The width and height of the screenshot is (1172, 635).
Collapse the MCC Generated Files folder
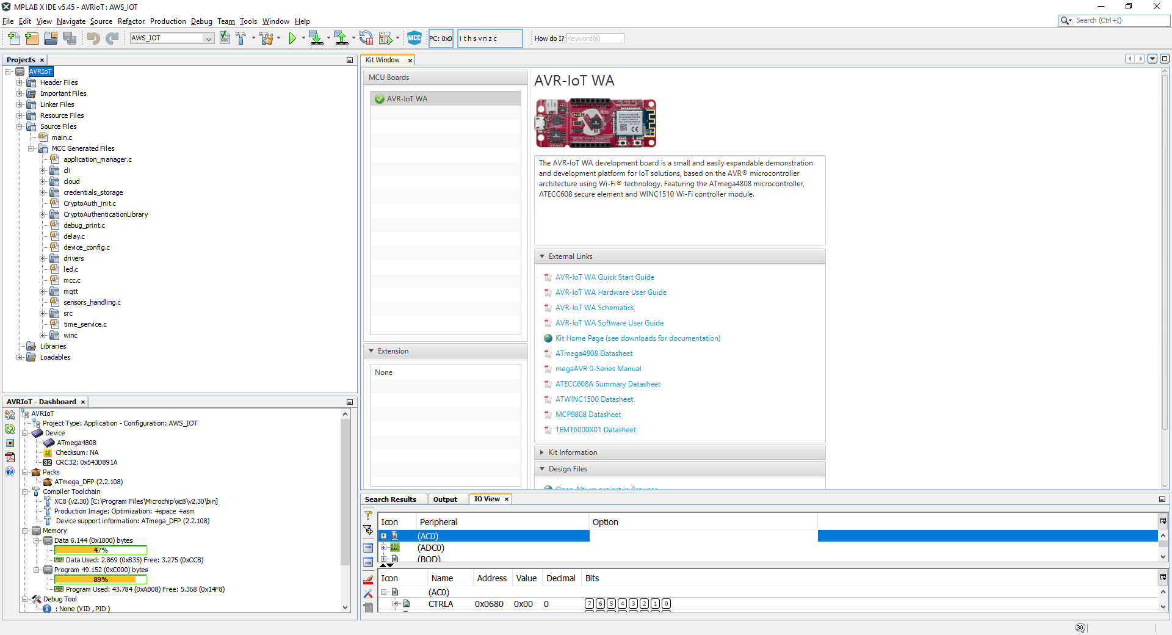click(31, 149)
